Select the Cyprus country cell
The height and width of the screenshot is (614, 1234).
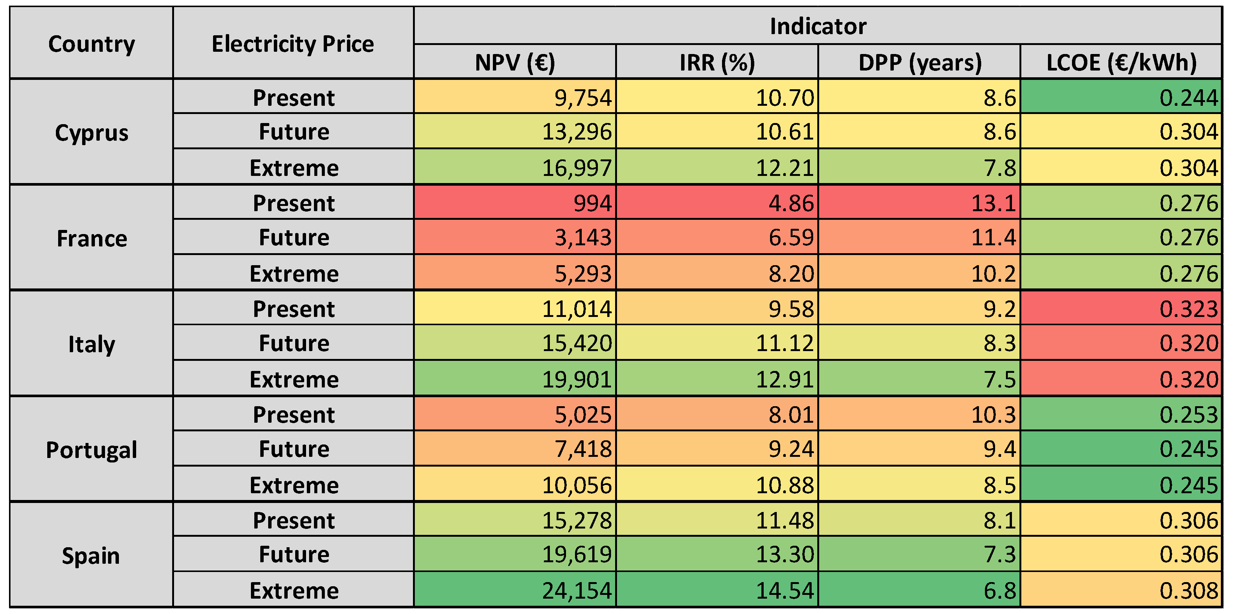91,132
